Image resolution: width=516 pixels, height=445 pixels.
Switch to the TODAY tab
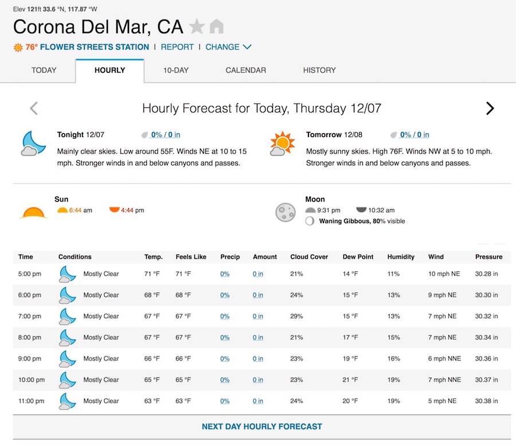pyautogui.click(x=44, y=70)
